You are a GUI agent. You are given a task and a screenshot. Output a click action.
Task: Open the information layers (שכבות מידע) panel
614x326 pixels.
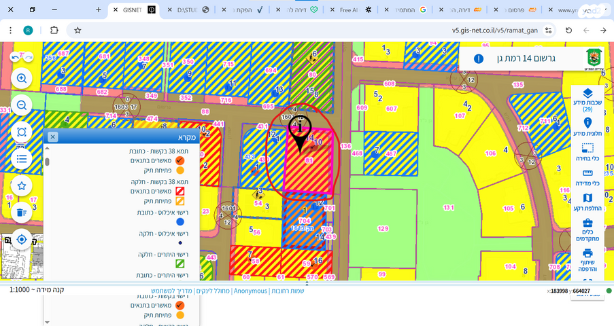(587, 99)
